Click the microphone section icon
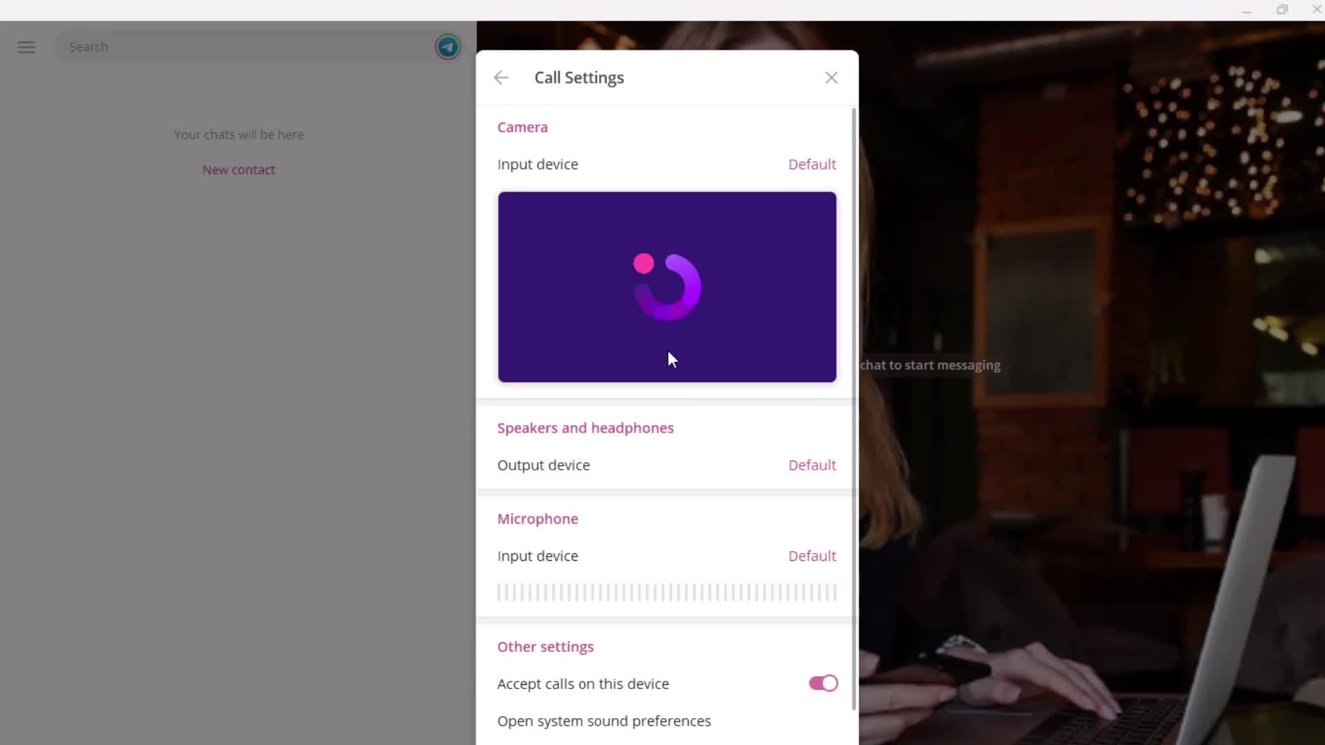The height and width of the screenshot is (745, 1325). click(x=537, y=519)
